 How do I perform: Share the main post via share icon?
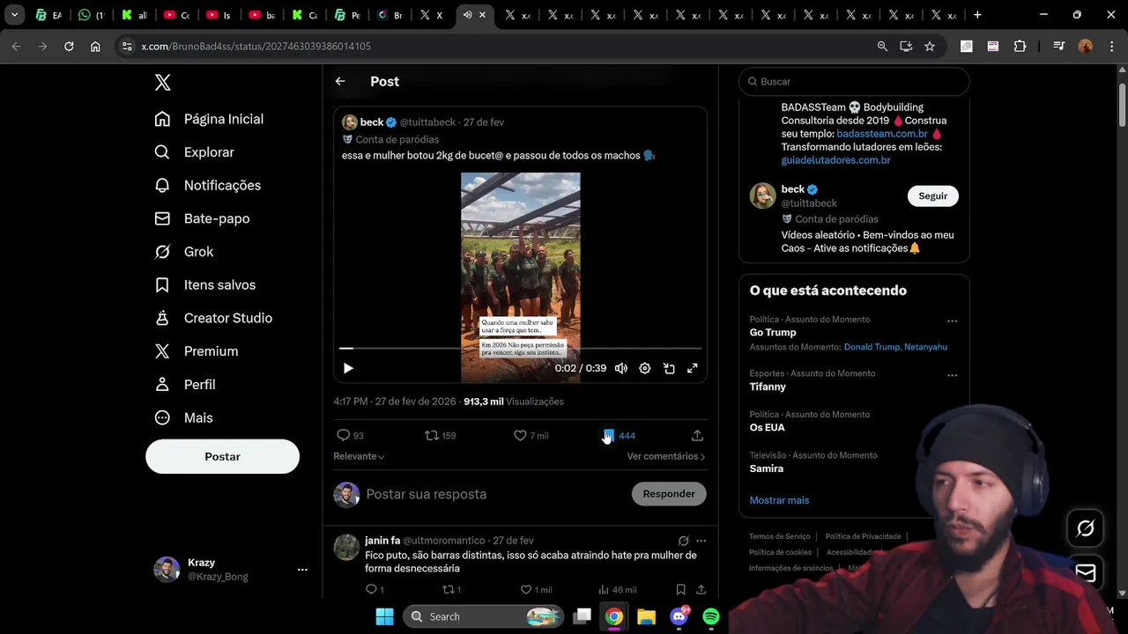click(x=697, y=435)
